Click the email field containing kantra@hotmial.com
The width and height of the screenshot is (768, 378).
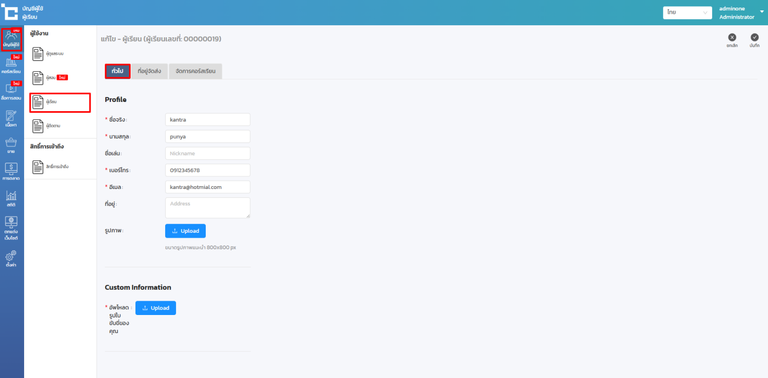[207, 187]
